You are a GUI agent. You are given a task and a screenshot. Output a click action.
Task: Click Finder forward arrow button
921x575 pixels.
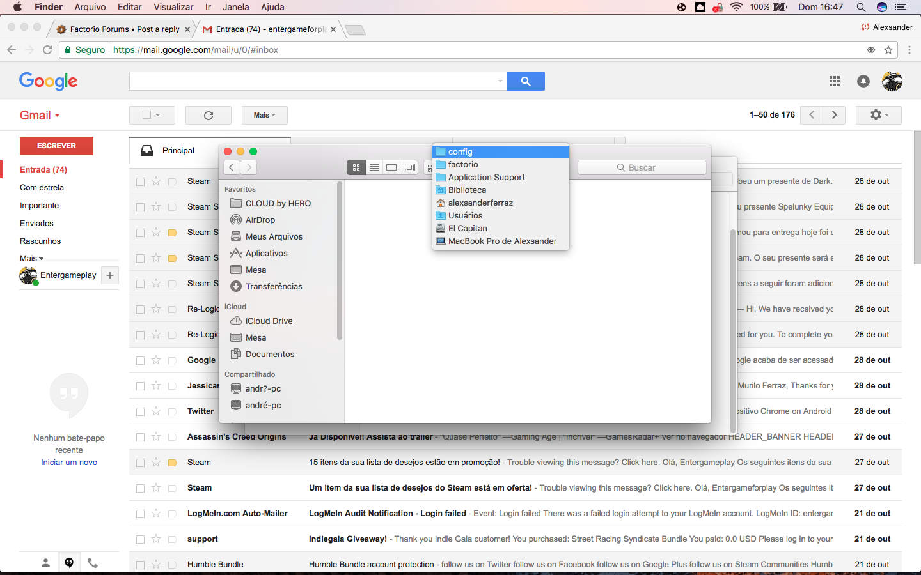(249, 167)
